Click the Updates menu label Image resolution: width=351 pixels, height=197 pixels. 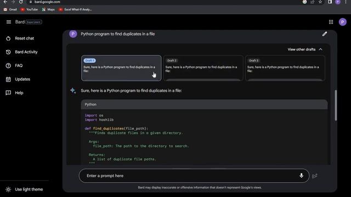[22, 79]
